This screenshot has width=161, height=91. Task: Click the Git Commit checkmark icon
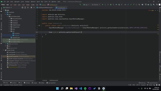point(131,5)
